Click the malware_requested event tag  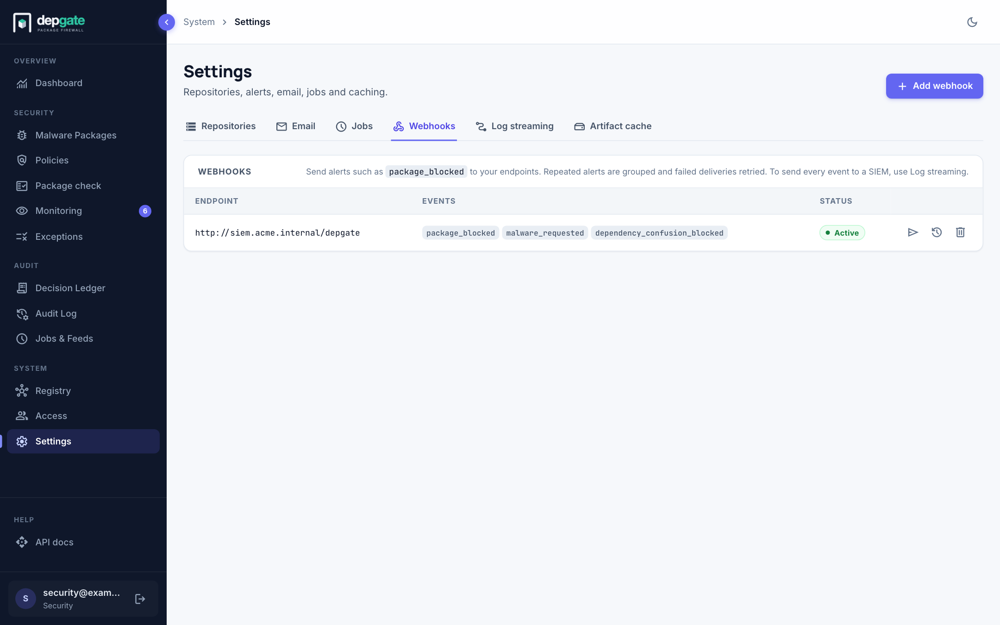[545, 233]
